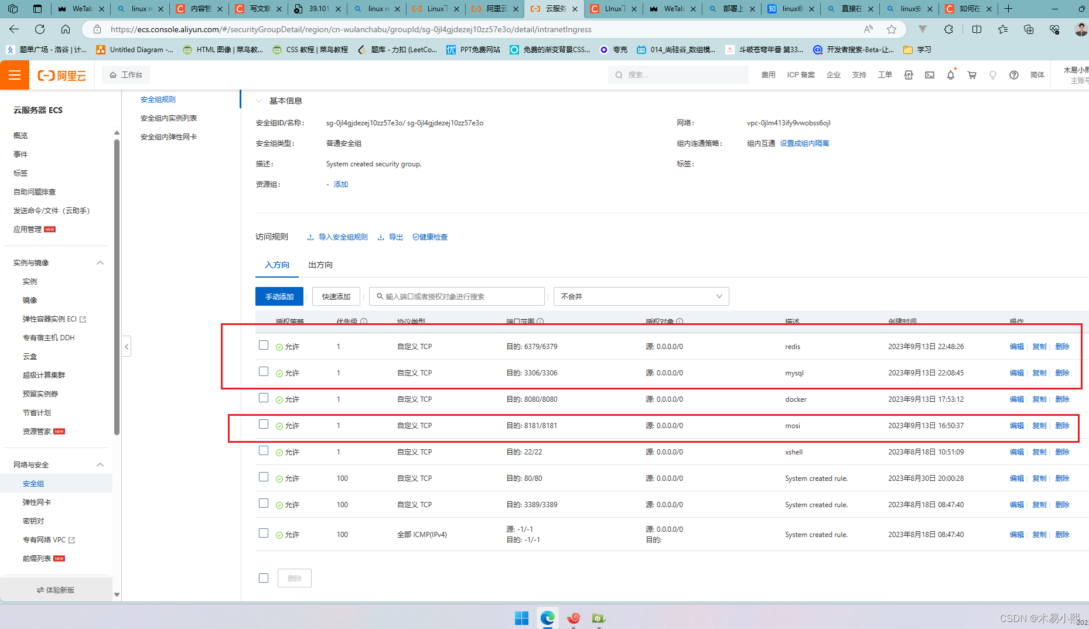Click the lightbulb suggestion icon

coord(993,75)
